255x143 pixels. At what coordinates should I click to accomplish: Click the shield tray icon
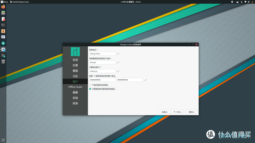click(232, 2)
